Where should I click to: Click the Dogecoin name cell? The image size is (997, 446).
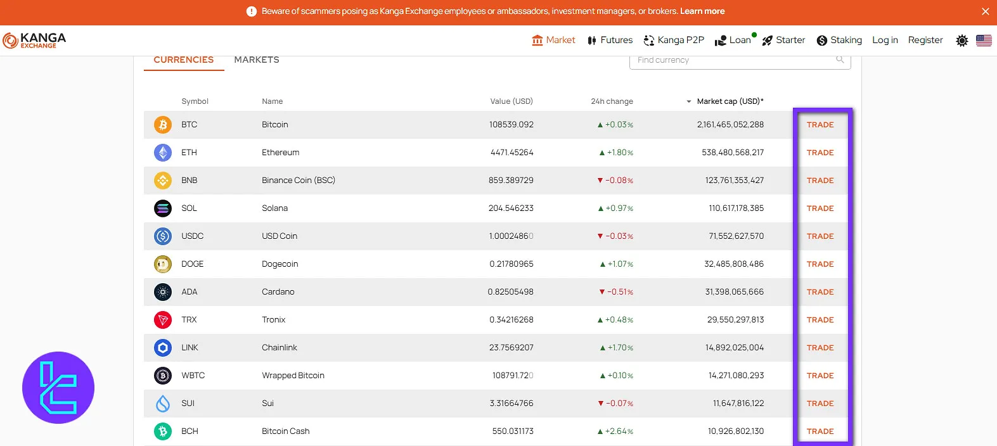point(280,264)
